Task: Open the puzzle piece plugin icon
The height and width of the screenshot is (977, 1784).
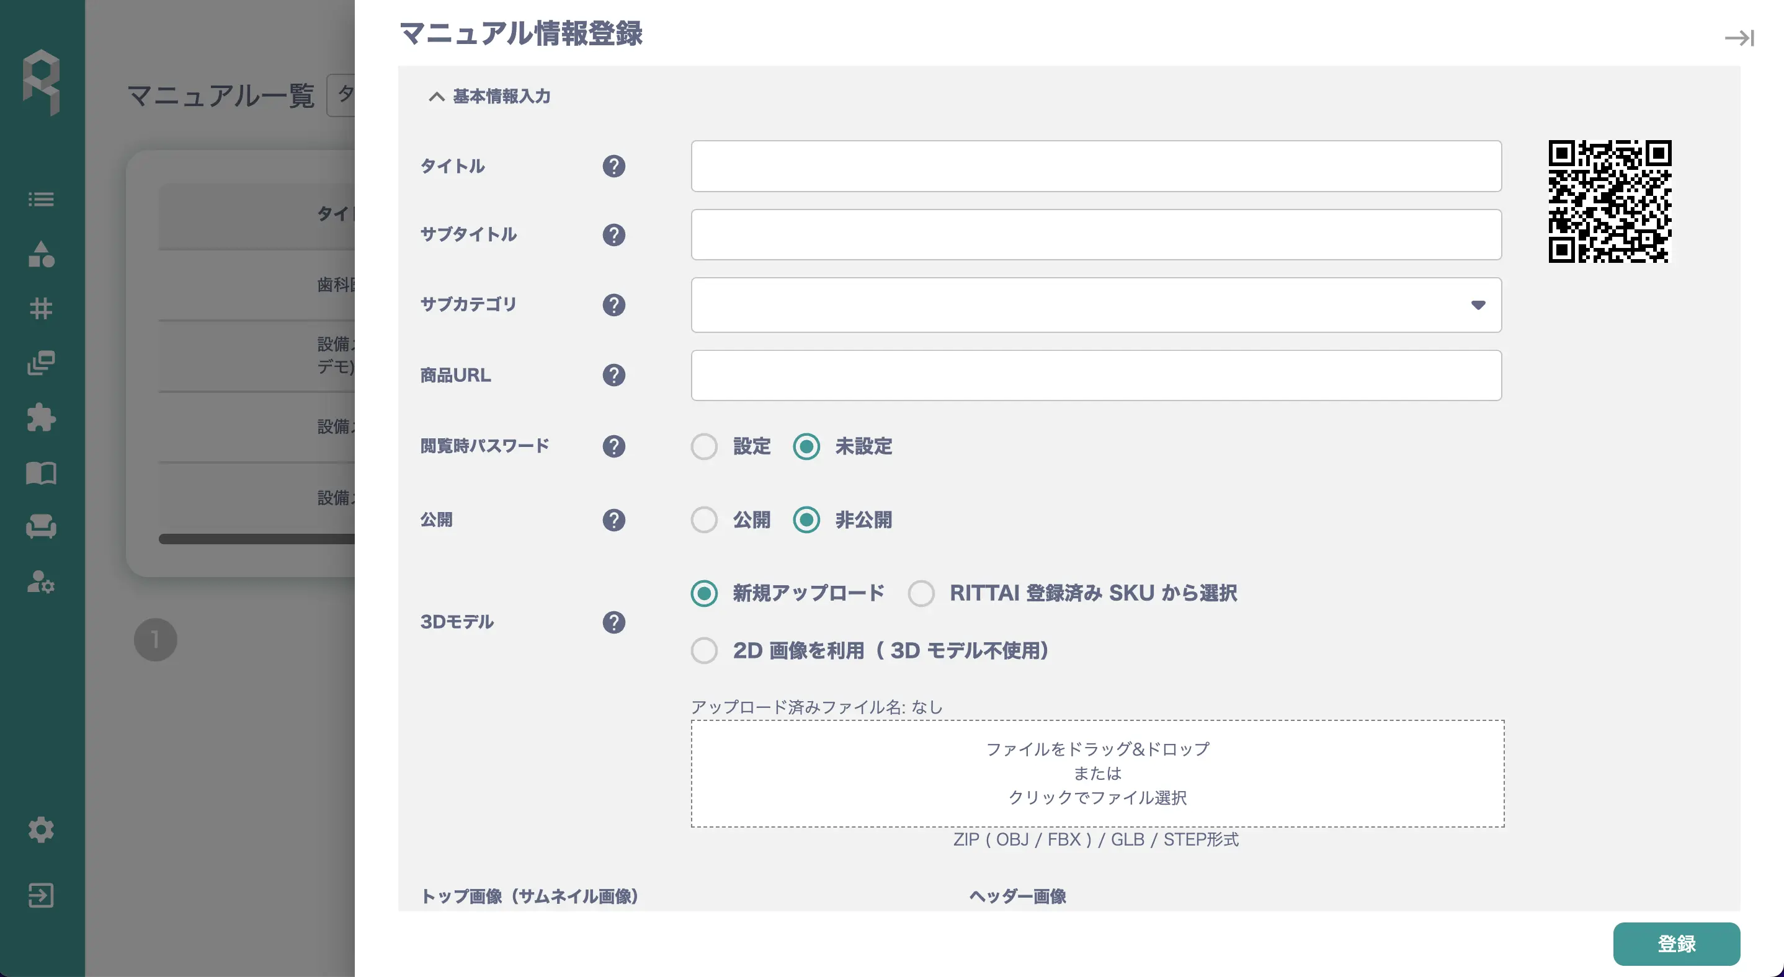Action: (41, 417)
